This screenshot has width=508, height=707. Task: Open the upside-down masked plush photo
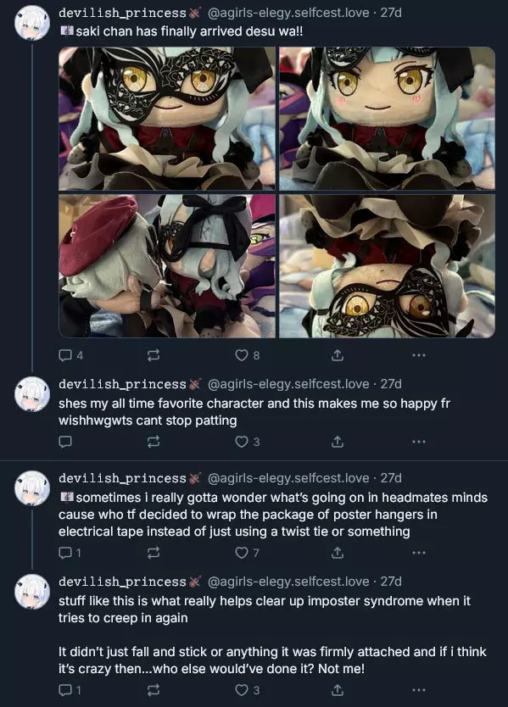387,266
